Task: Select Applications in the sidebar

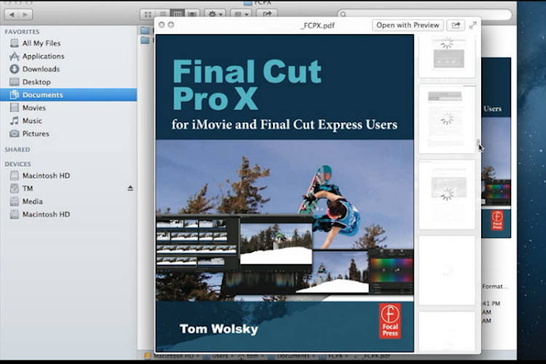Action: point(43,56)
